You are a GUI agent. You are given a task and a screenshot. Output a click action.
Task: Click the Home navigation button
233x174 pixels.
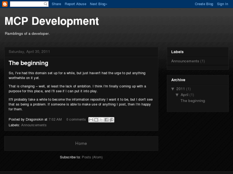81,143
